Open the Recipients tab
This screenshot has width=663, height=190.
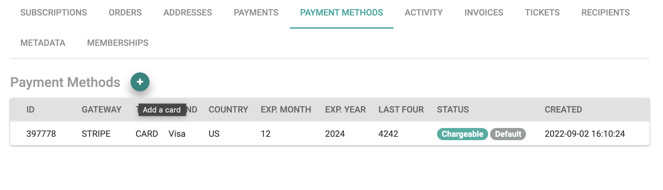(605, 13)
